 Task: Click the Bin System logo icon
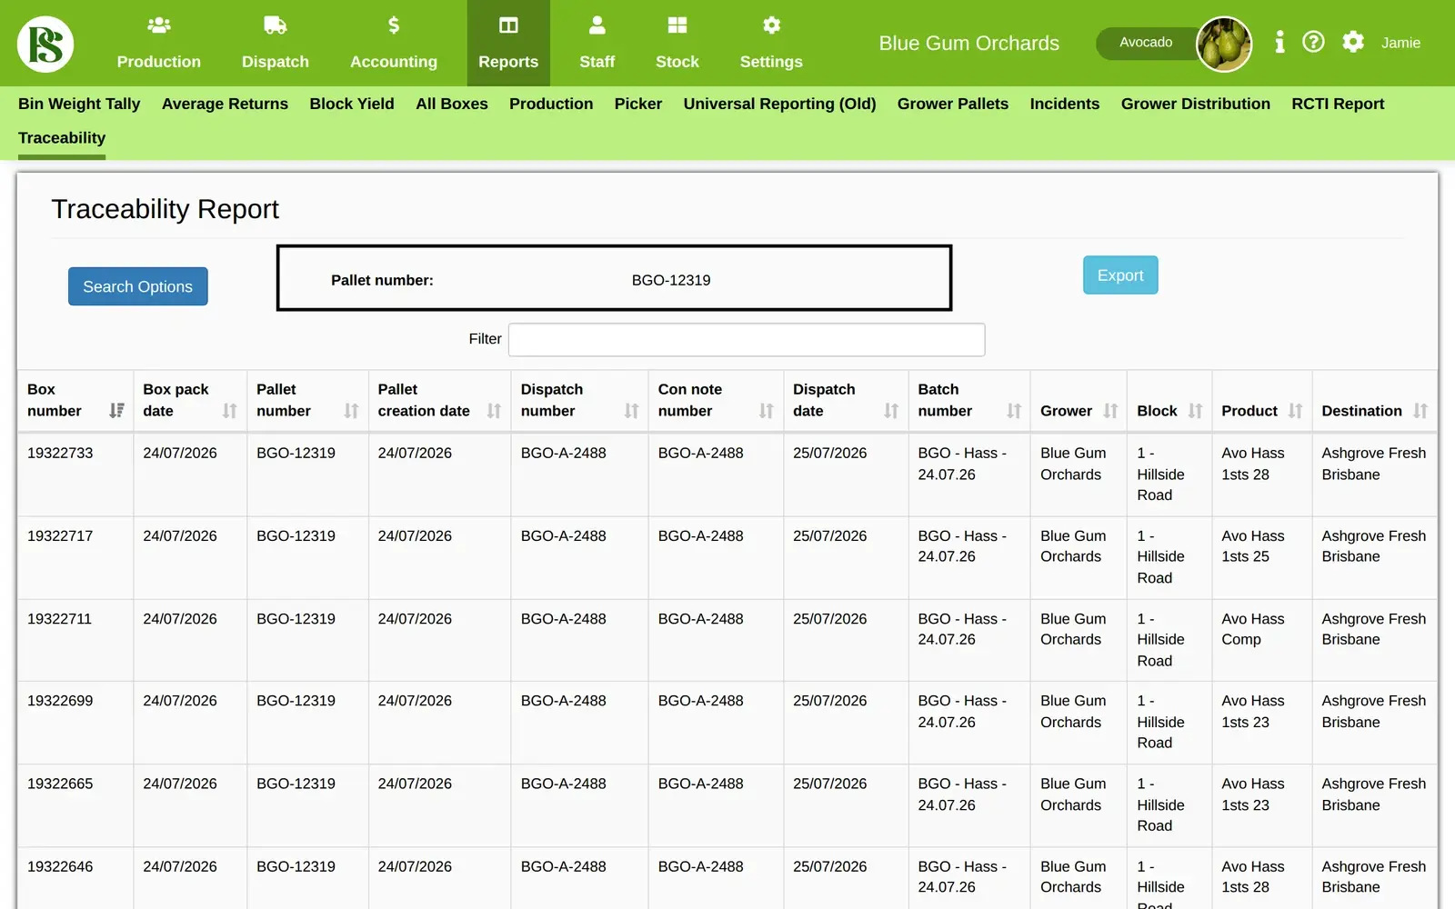click(x=45, y=44)
